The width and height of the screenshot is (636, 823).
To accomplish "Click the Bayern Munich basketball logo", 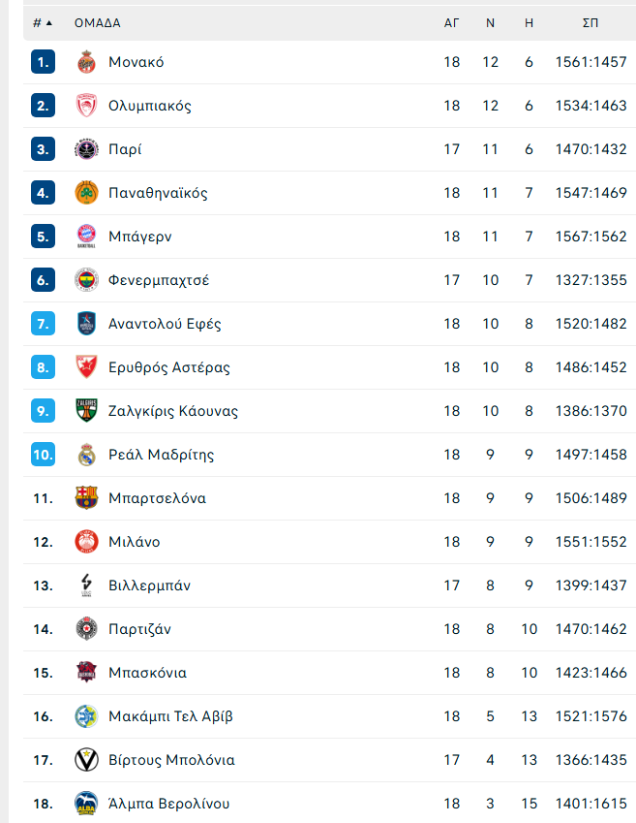I will point(86,237).
